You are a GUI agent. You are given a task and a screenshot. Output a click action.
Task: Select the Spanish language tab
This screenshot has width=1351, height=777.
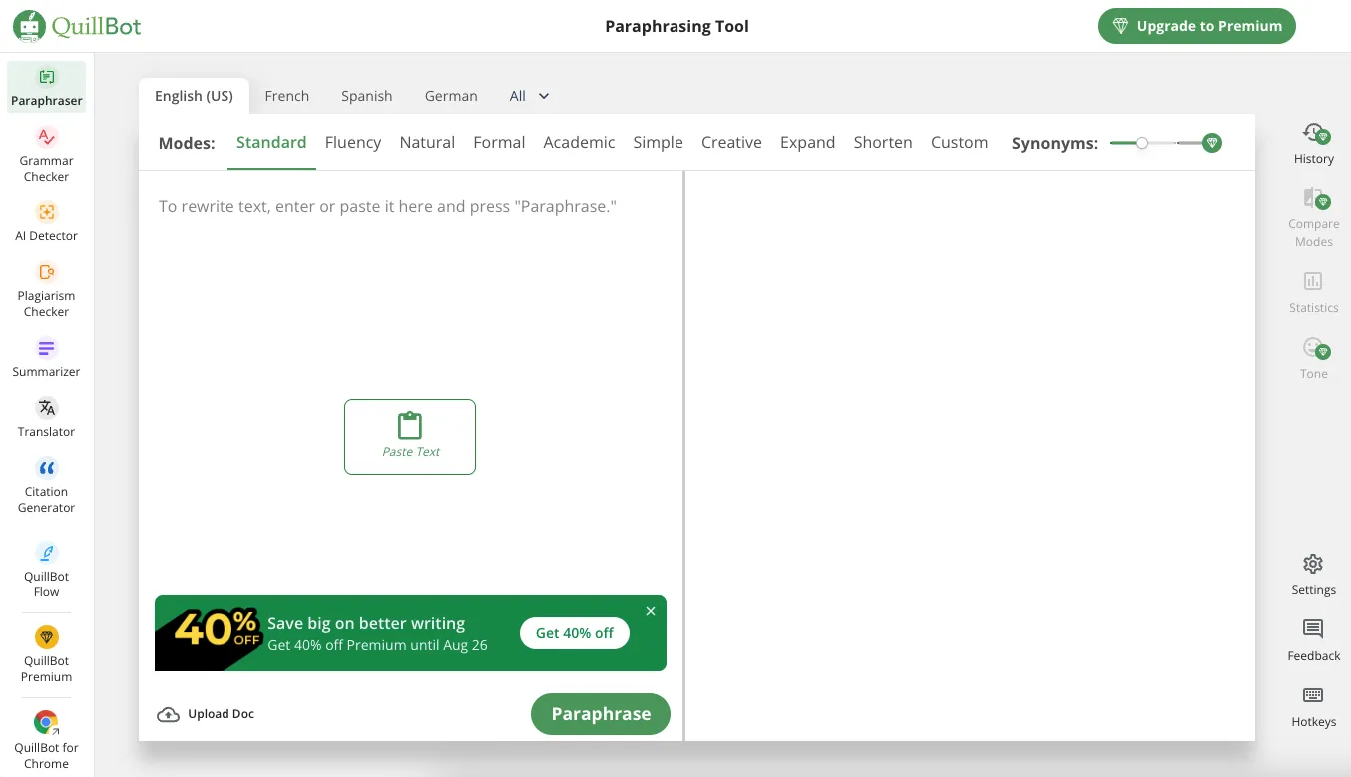(367, 96)
